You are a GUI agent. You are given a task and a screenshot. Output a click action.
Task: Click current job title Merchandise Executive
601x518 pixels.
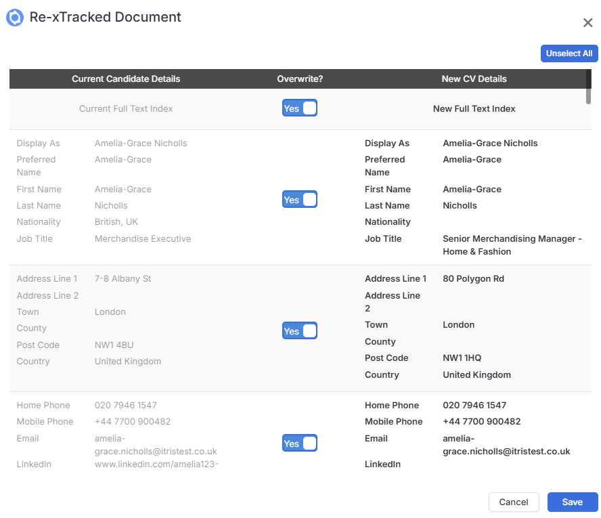[143, 239]
